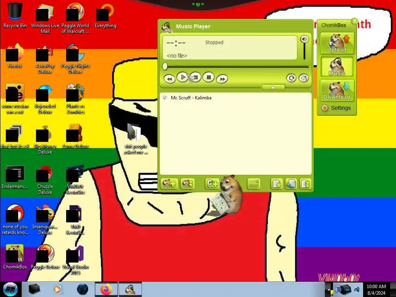Select the Windows Live Mail desktop icon

tap(45, 18)
